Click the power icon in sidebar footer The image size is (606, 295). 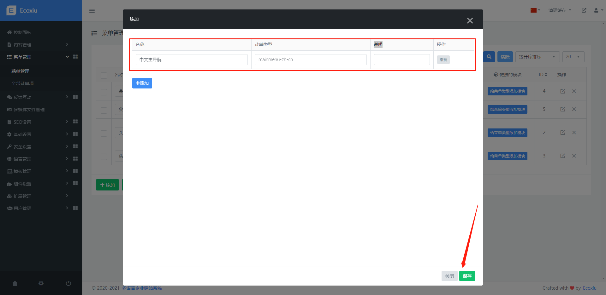(x=68, y=283)
